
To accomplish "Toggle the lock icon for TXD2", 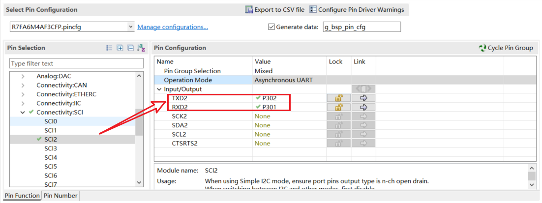I will pos(339,98).
